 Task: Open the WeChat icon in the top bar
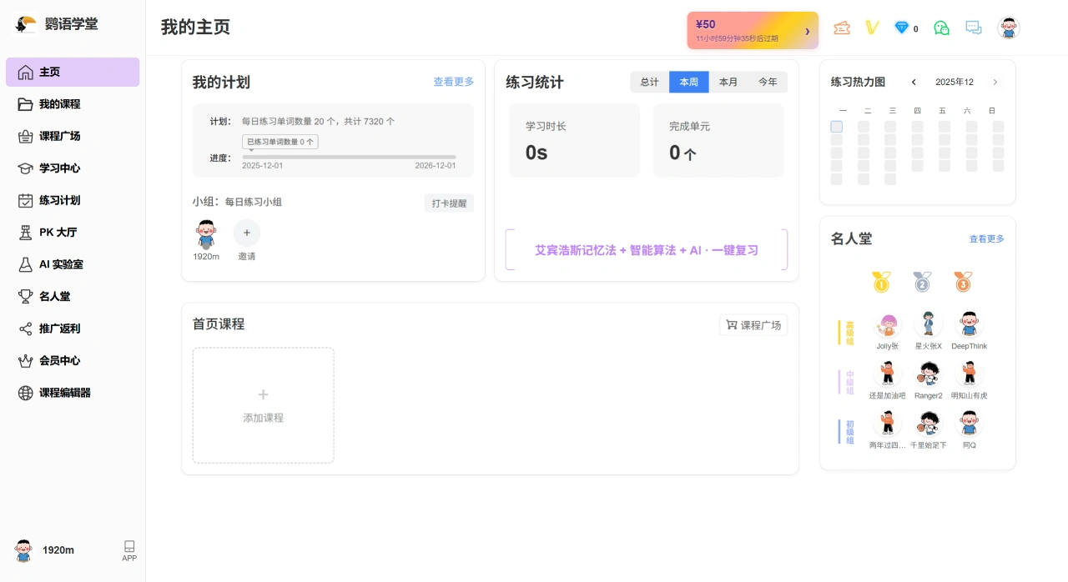[x=941, y=28]
